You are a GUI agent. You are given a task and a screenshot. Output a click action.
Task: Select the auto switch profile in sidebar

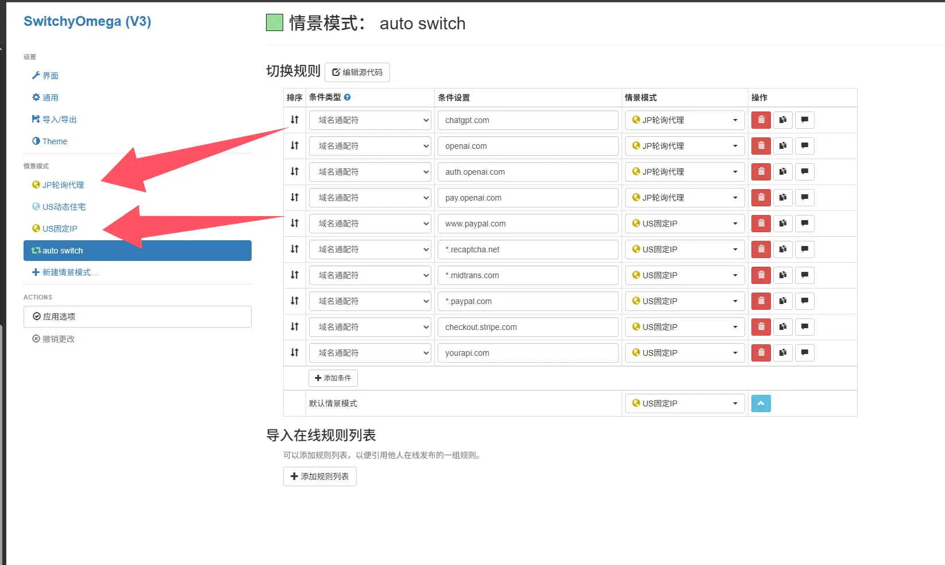click(137, 251)
